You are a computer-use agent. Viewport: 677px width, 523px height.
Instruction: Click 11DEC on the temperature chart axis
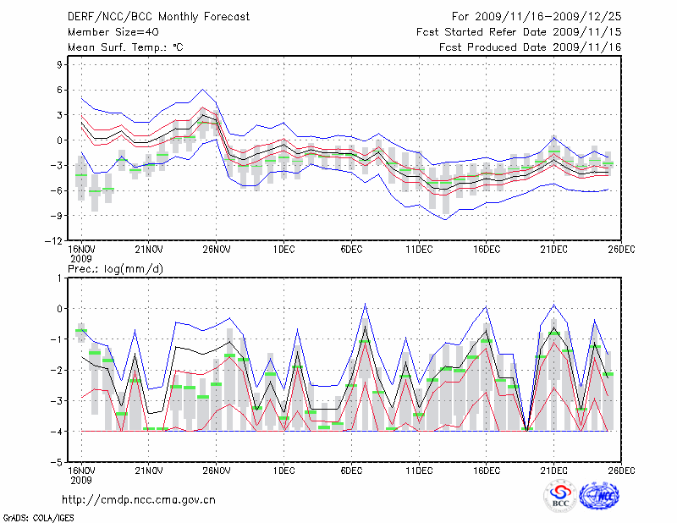(x=419, y=250)
